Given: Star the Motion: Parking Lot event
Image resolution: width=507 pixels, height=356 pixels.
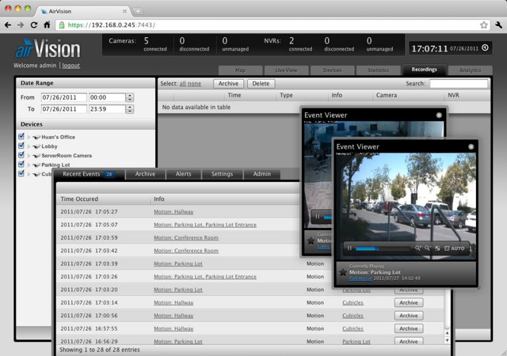Looking at the screenshot, I should (x=343, y=272).
